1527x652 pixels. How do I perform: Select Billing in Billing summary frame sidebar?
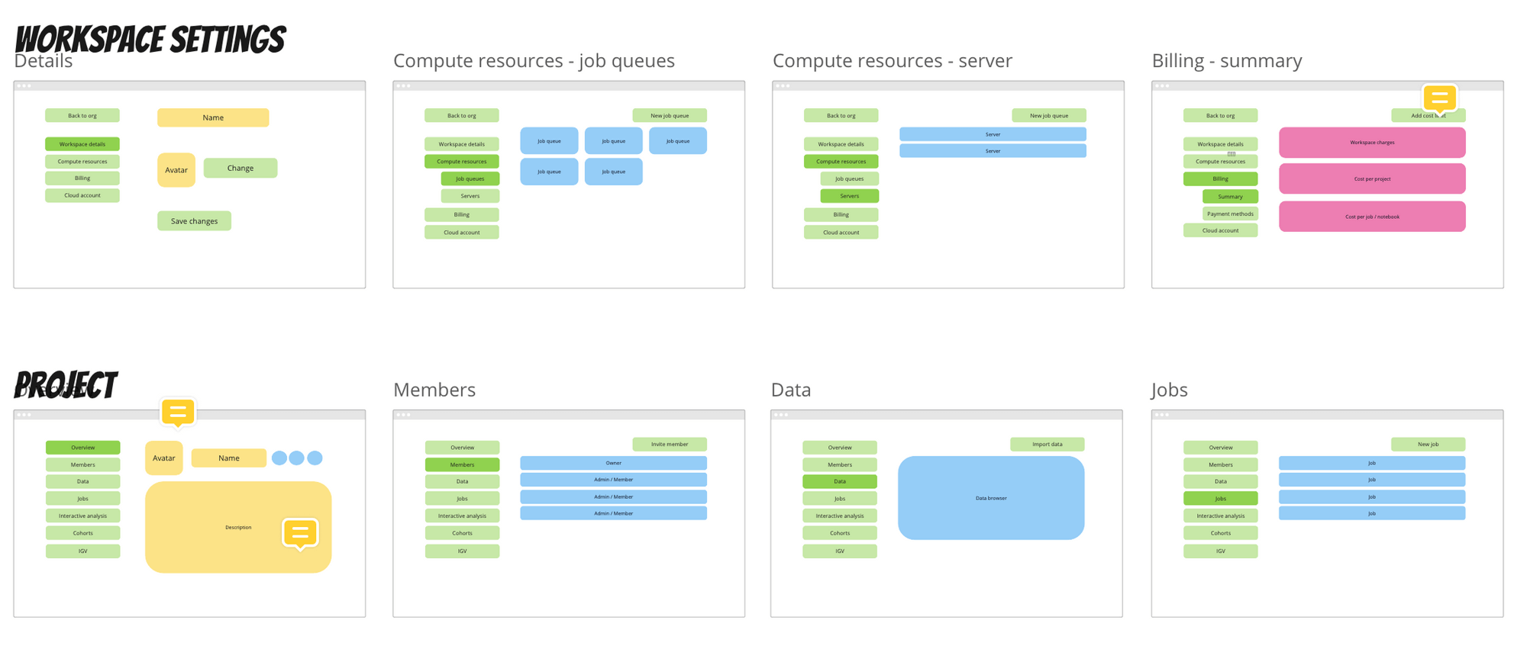(x=1221, y=179)
